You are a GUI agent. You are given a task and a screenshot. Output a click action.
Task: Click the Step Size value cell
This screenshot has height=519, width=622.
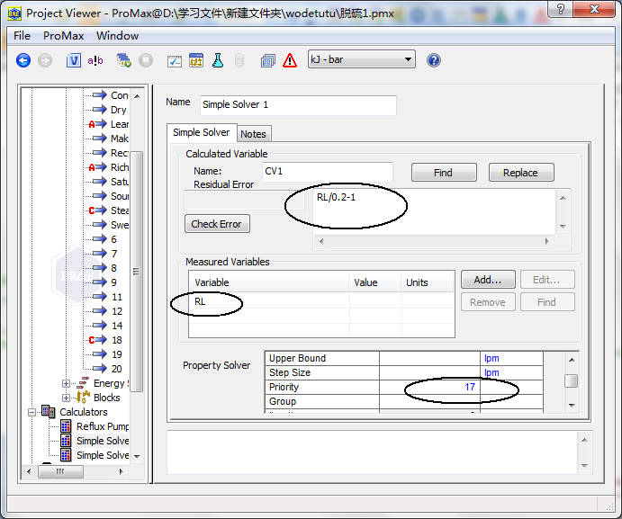429,372
